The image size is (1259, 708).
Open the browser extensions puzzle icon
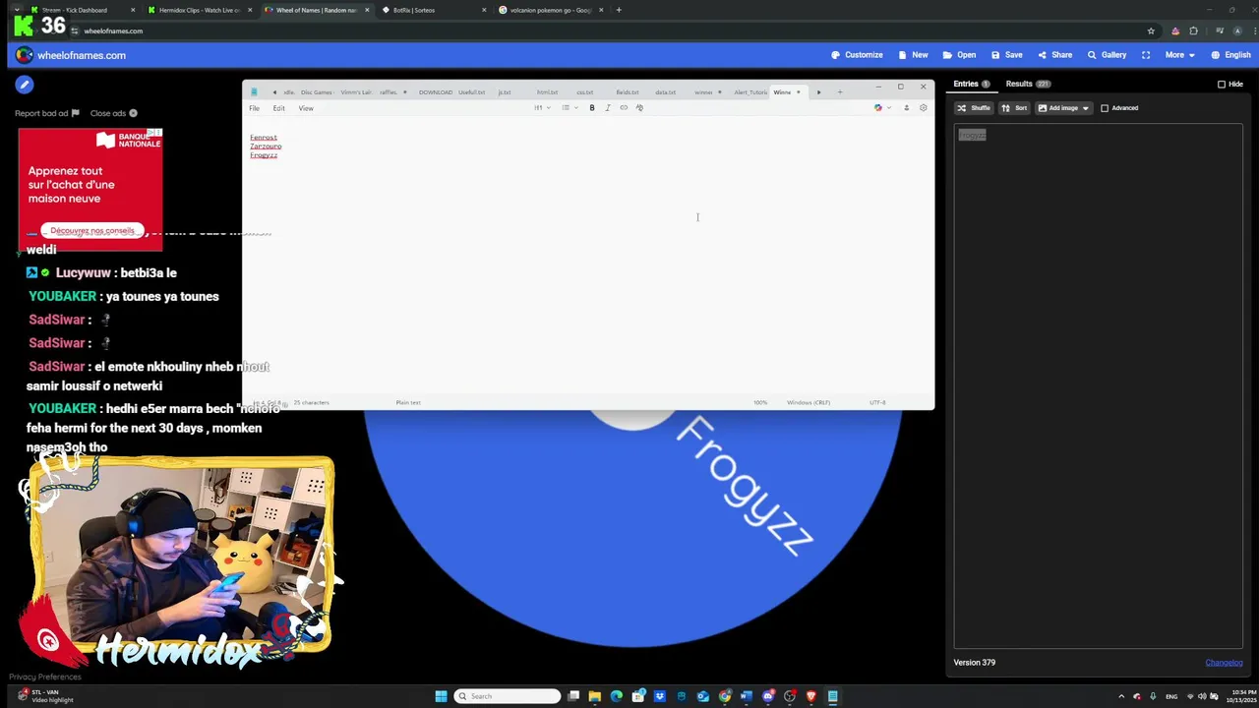pyautogui.click(x=1194, y=31)
